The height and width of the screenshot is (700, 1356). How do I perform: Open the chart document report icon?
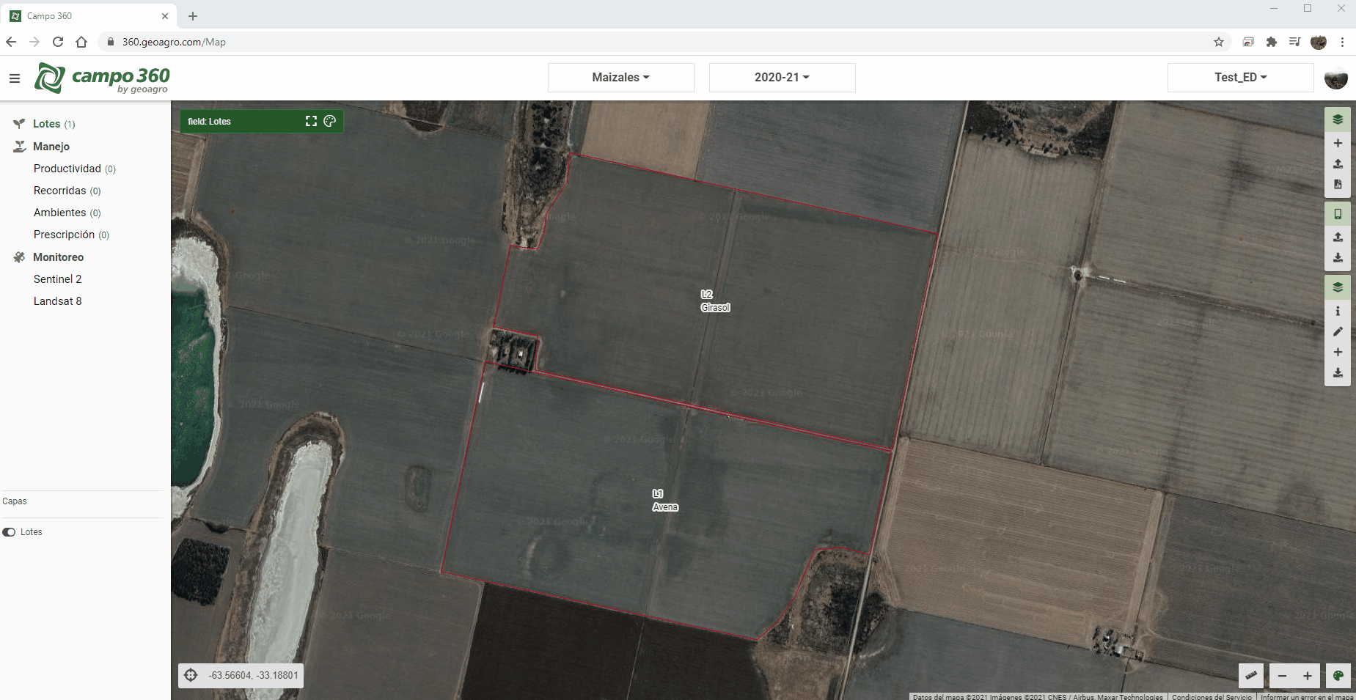[x=1338, y=184]
